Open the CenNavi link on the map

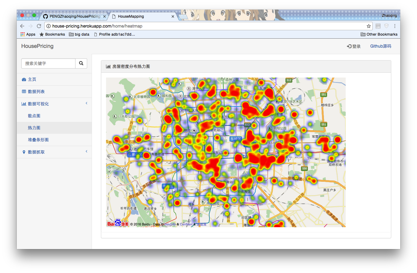186,224
